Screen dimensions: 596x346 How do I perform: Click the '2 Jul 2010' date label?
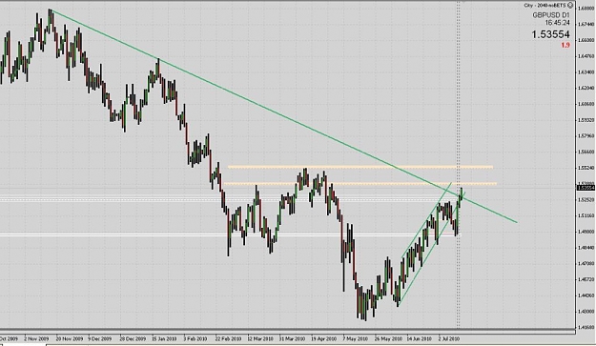[449, 338]
